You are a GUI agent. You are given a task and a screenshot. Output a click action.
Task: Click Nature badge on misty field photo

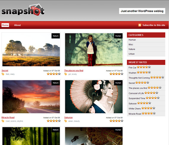pyautogui.click(x=56, y=36)
